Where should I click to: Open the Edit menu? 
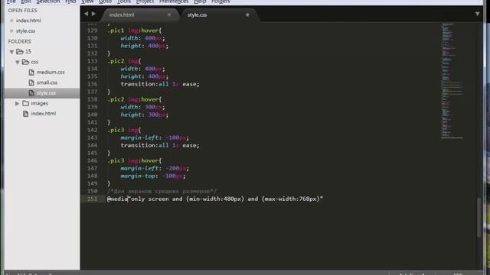(x=26, y=2)
